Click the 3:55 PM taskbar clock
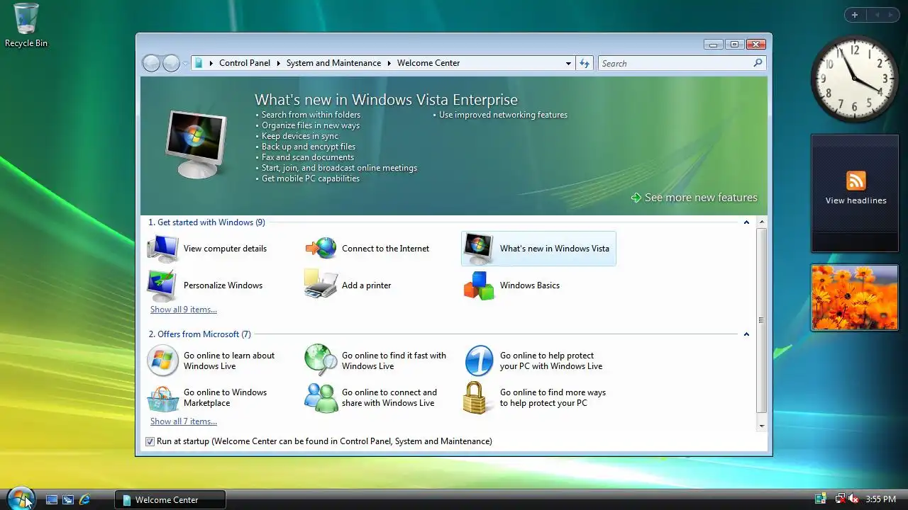This screenshot has height=510, width=908. [x=880, y=499]
